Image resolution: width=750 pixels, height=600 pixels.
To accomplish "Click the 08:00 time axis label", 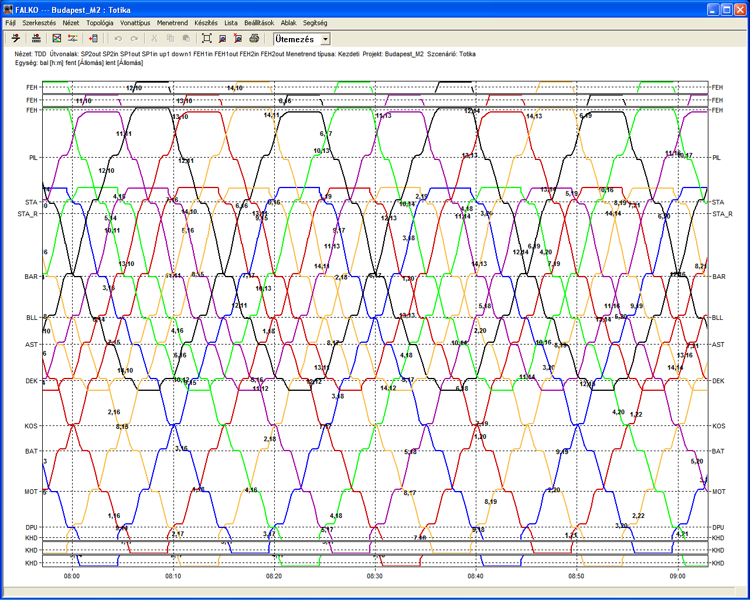I will click(x=72, y=576).
